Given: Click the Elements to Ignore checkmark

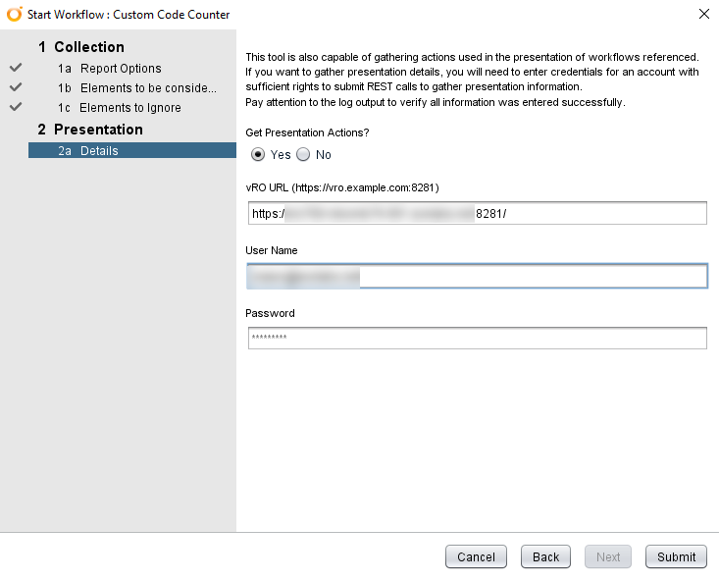Looking at the screenshot, I should pos(15,108).
